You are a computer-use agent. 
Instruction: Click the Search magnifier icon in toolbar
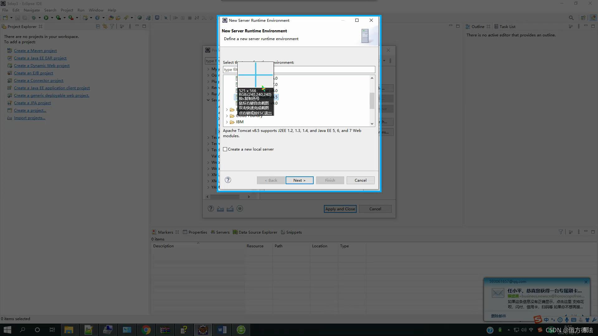(x=571, y=18)
